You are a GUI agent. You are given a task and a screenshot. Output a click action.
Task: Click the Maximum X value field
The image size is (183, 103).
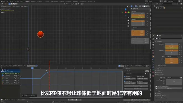[130, 83]
